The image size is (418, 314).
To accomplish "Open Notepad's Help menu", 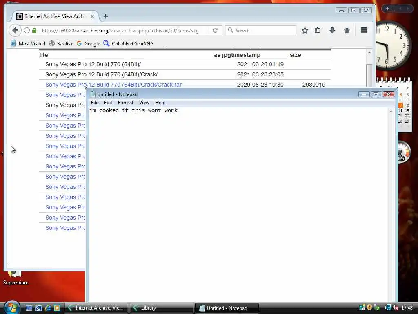I will [x=160, y=103].
